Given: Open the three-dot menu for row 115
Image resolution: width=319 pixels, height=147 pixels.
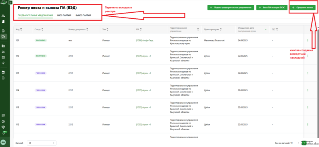Looking at the screenshot, I should coord(307,73).
